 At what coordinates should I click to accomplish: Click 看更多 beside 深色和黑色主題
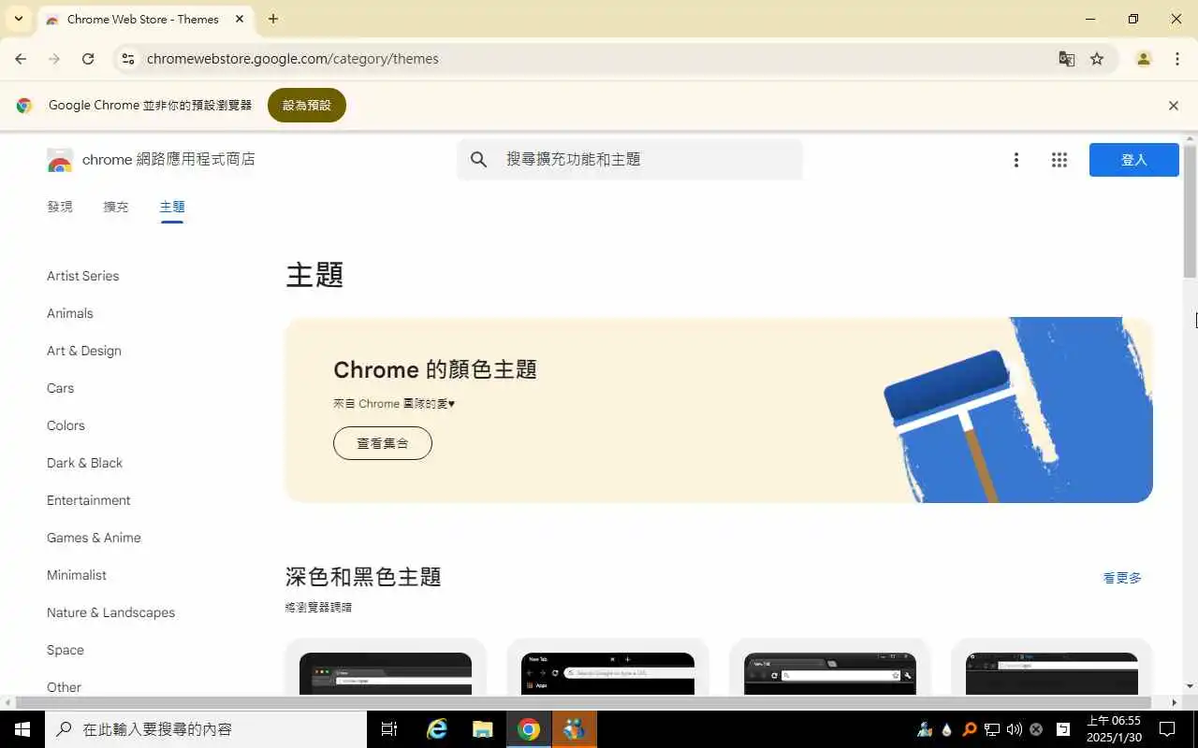click(1122, 578)
